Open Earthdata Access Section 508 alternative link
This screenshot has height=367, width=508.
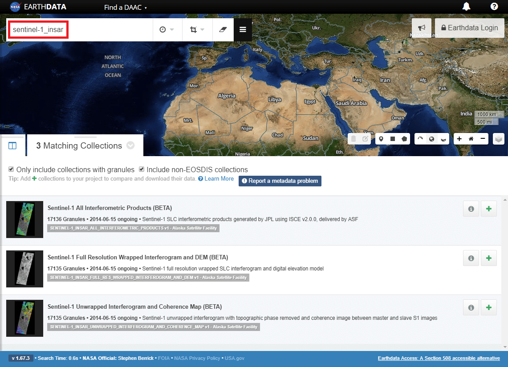439,358
